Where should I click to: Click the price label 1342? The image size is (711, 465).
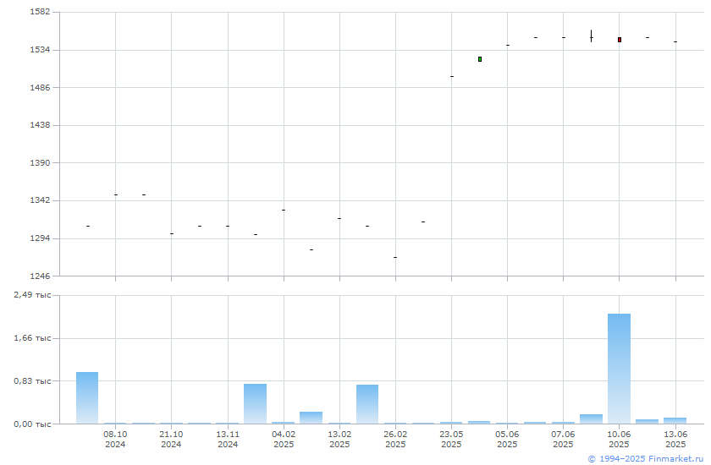point(40,200)
